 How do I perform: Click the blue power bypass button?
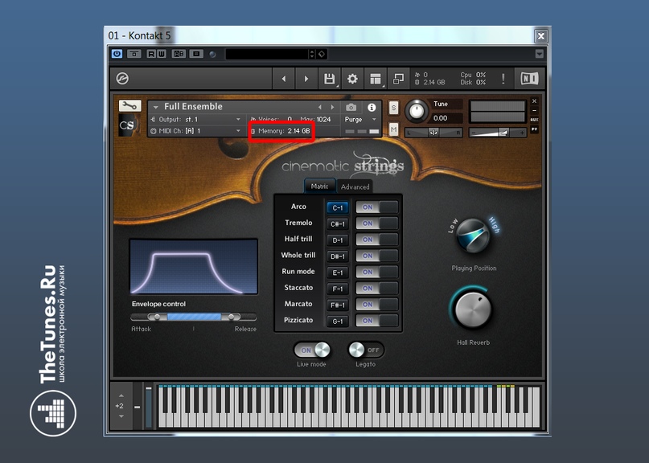pyautogui.click(x=117, y=54)
